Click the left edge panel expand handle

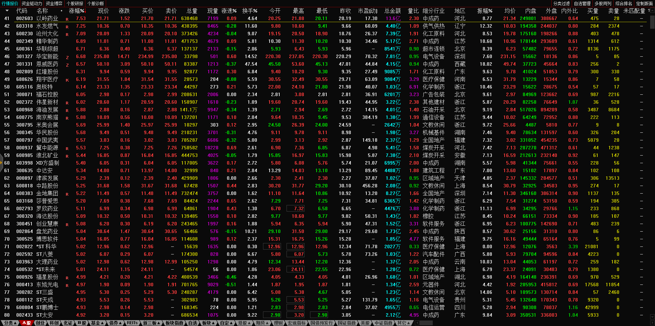(1, 164)
